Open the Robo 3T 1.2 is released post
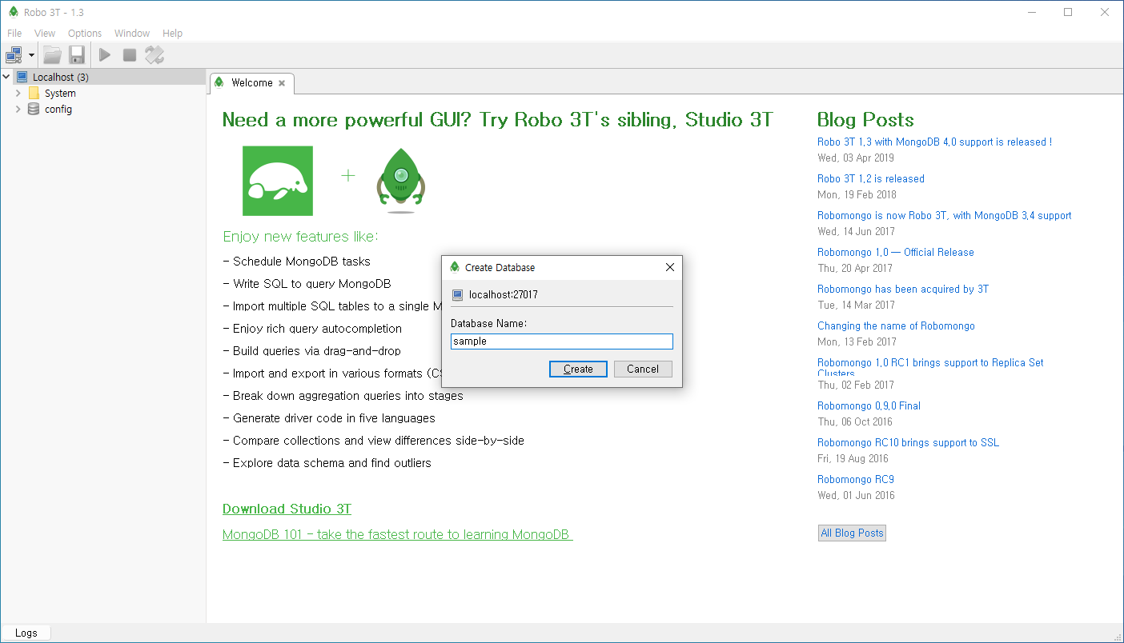This screenshot has width=1124, height=643. coord(871,178)
